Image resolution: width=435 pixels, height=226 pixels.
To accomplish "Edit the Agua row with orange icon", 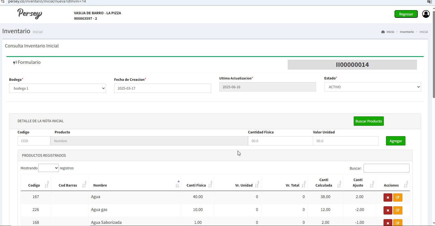I will coord(397,198).
